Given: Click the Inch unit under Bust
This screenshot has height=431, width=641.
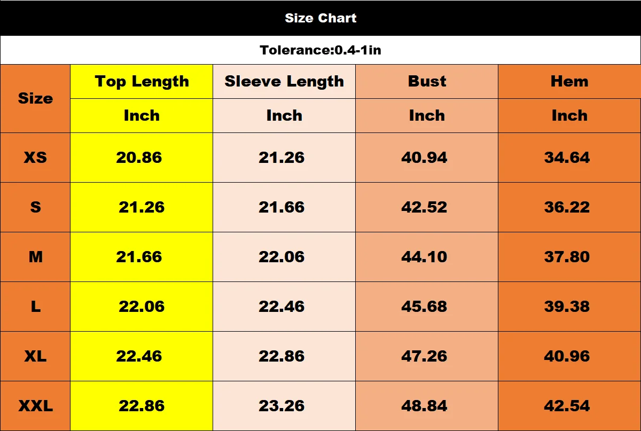Looking at the screenshot, I should coord(427,116).
